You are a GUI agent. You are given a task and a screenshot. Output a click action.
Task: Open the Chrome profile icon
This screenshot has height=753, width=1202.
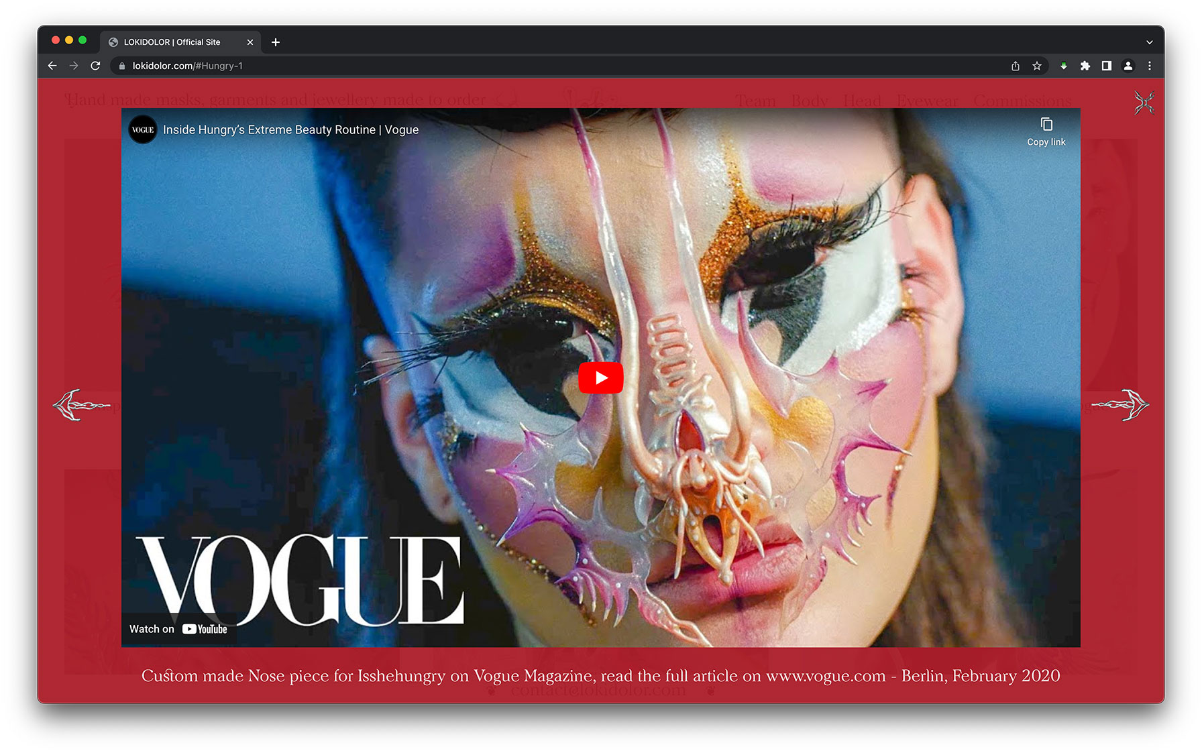pos(1128,66)
